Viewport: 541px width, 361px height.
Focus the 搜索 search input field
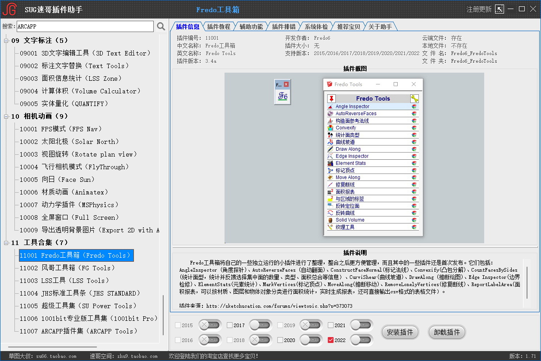85,27
